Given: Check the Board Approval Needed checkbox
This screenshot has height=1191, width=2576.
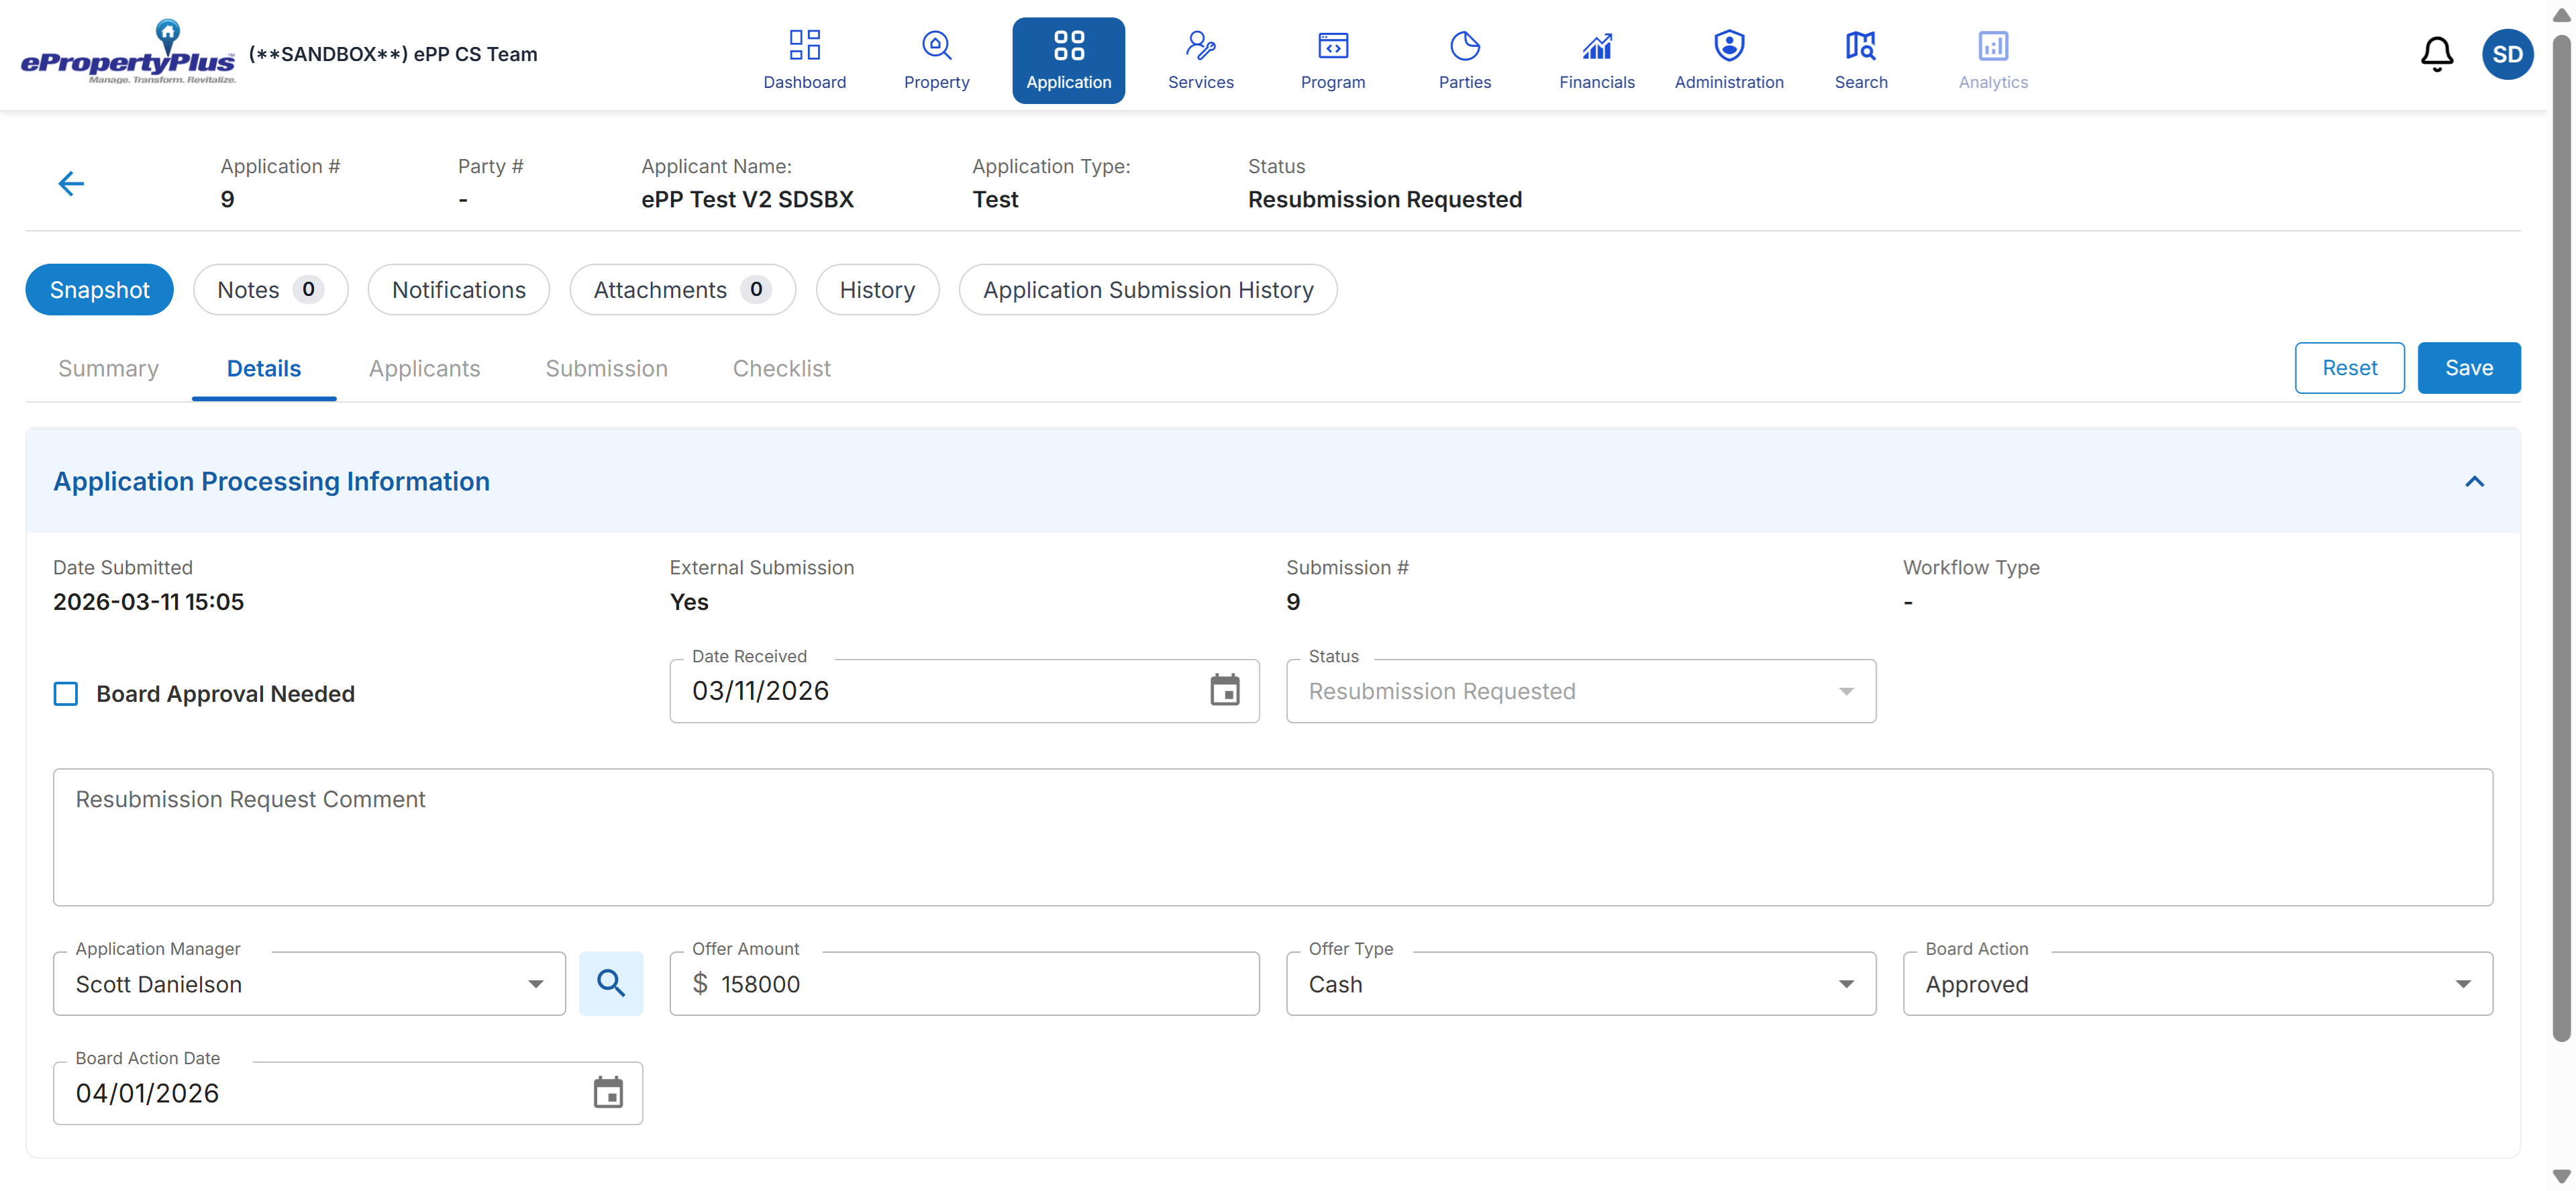Looking at the screenshot, I should (66, 694).
